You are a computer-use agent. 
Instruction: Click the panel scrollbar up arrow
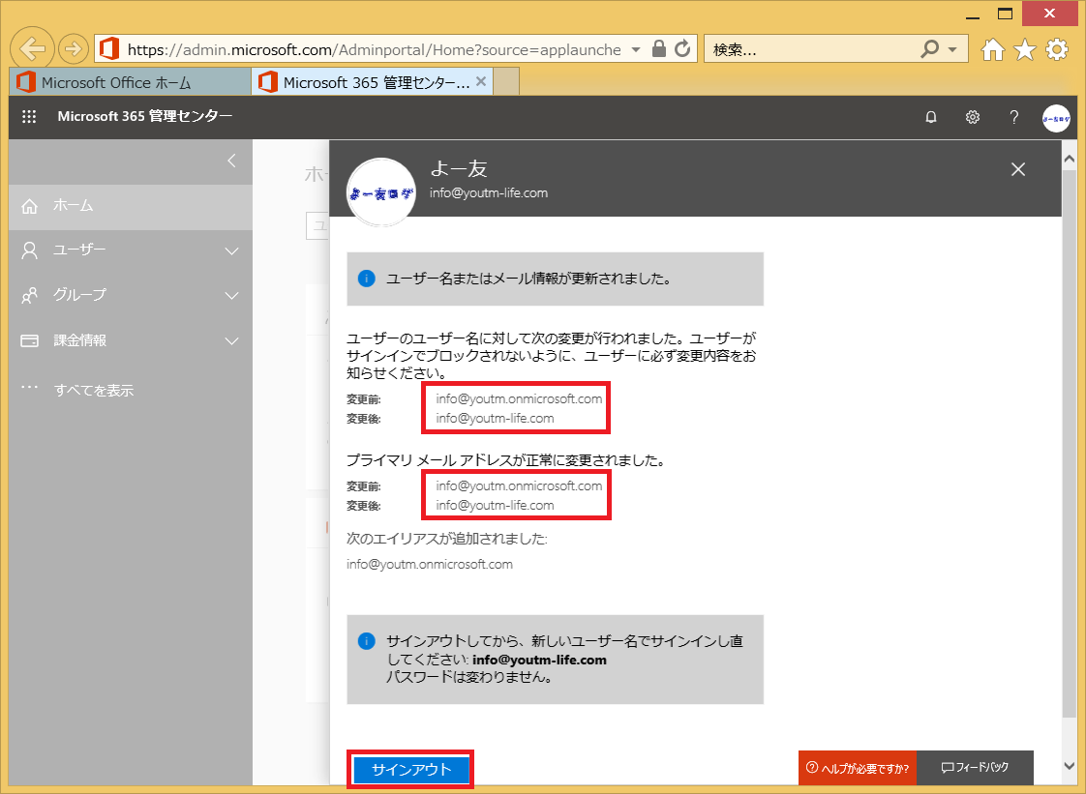1069,160
